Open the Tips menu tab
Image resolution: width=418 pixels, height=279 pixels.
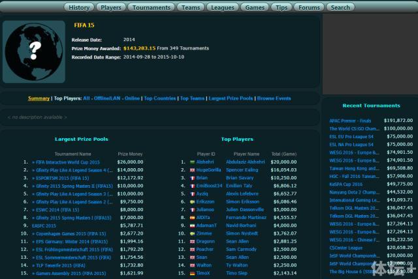pyautogui.click(x=281, y=7)
